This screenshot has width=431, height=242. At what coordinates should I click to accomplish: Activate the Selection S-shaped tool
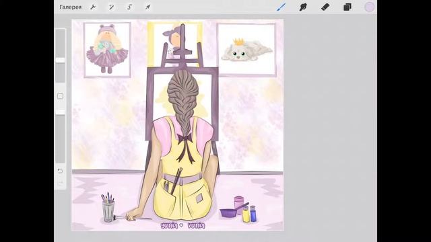click(129, 7)
